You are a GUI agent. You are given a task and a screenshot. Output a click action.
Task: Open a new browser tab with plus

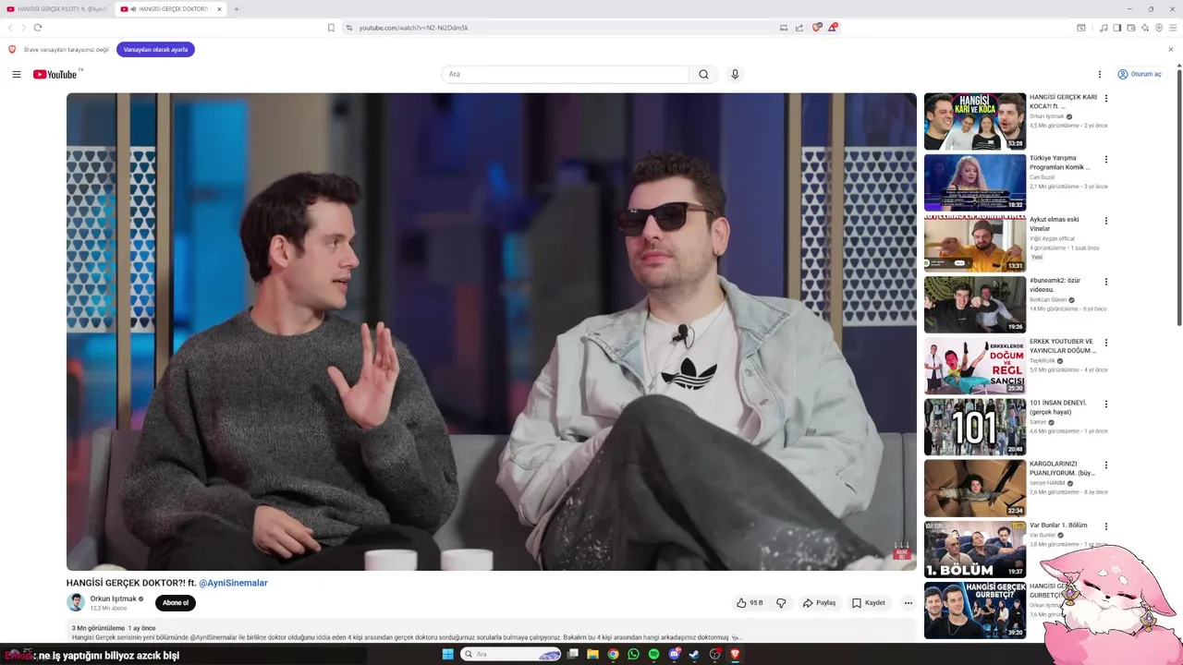tap(237, 9)
